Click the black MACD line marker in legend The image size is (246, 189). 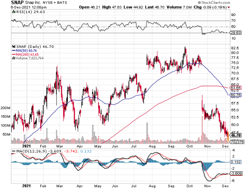click(x=14, y=152)
